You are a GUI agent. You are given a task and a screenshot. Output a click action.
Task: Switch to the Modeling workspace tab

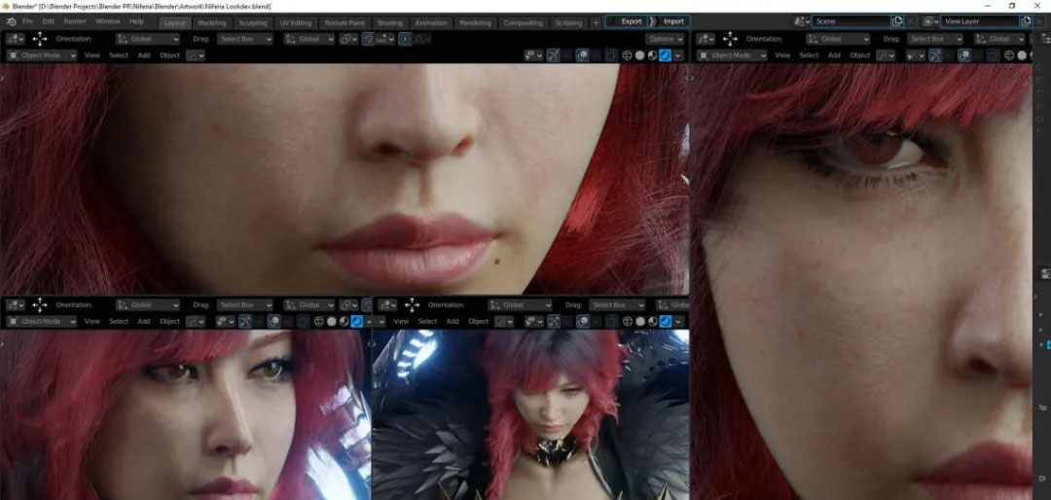coord(212,22)
